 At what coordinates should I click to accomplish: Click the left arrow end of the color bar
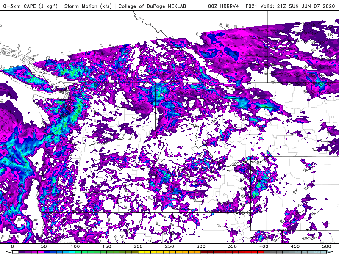(x=9, y=251)
